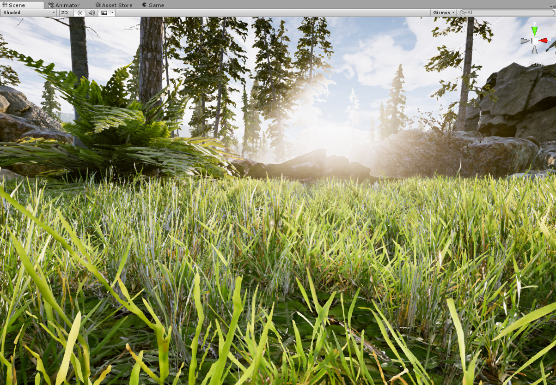Toggle scene lighting with the sun icon

tap(80, 13)
